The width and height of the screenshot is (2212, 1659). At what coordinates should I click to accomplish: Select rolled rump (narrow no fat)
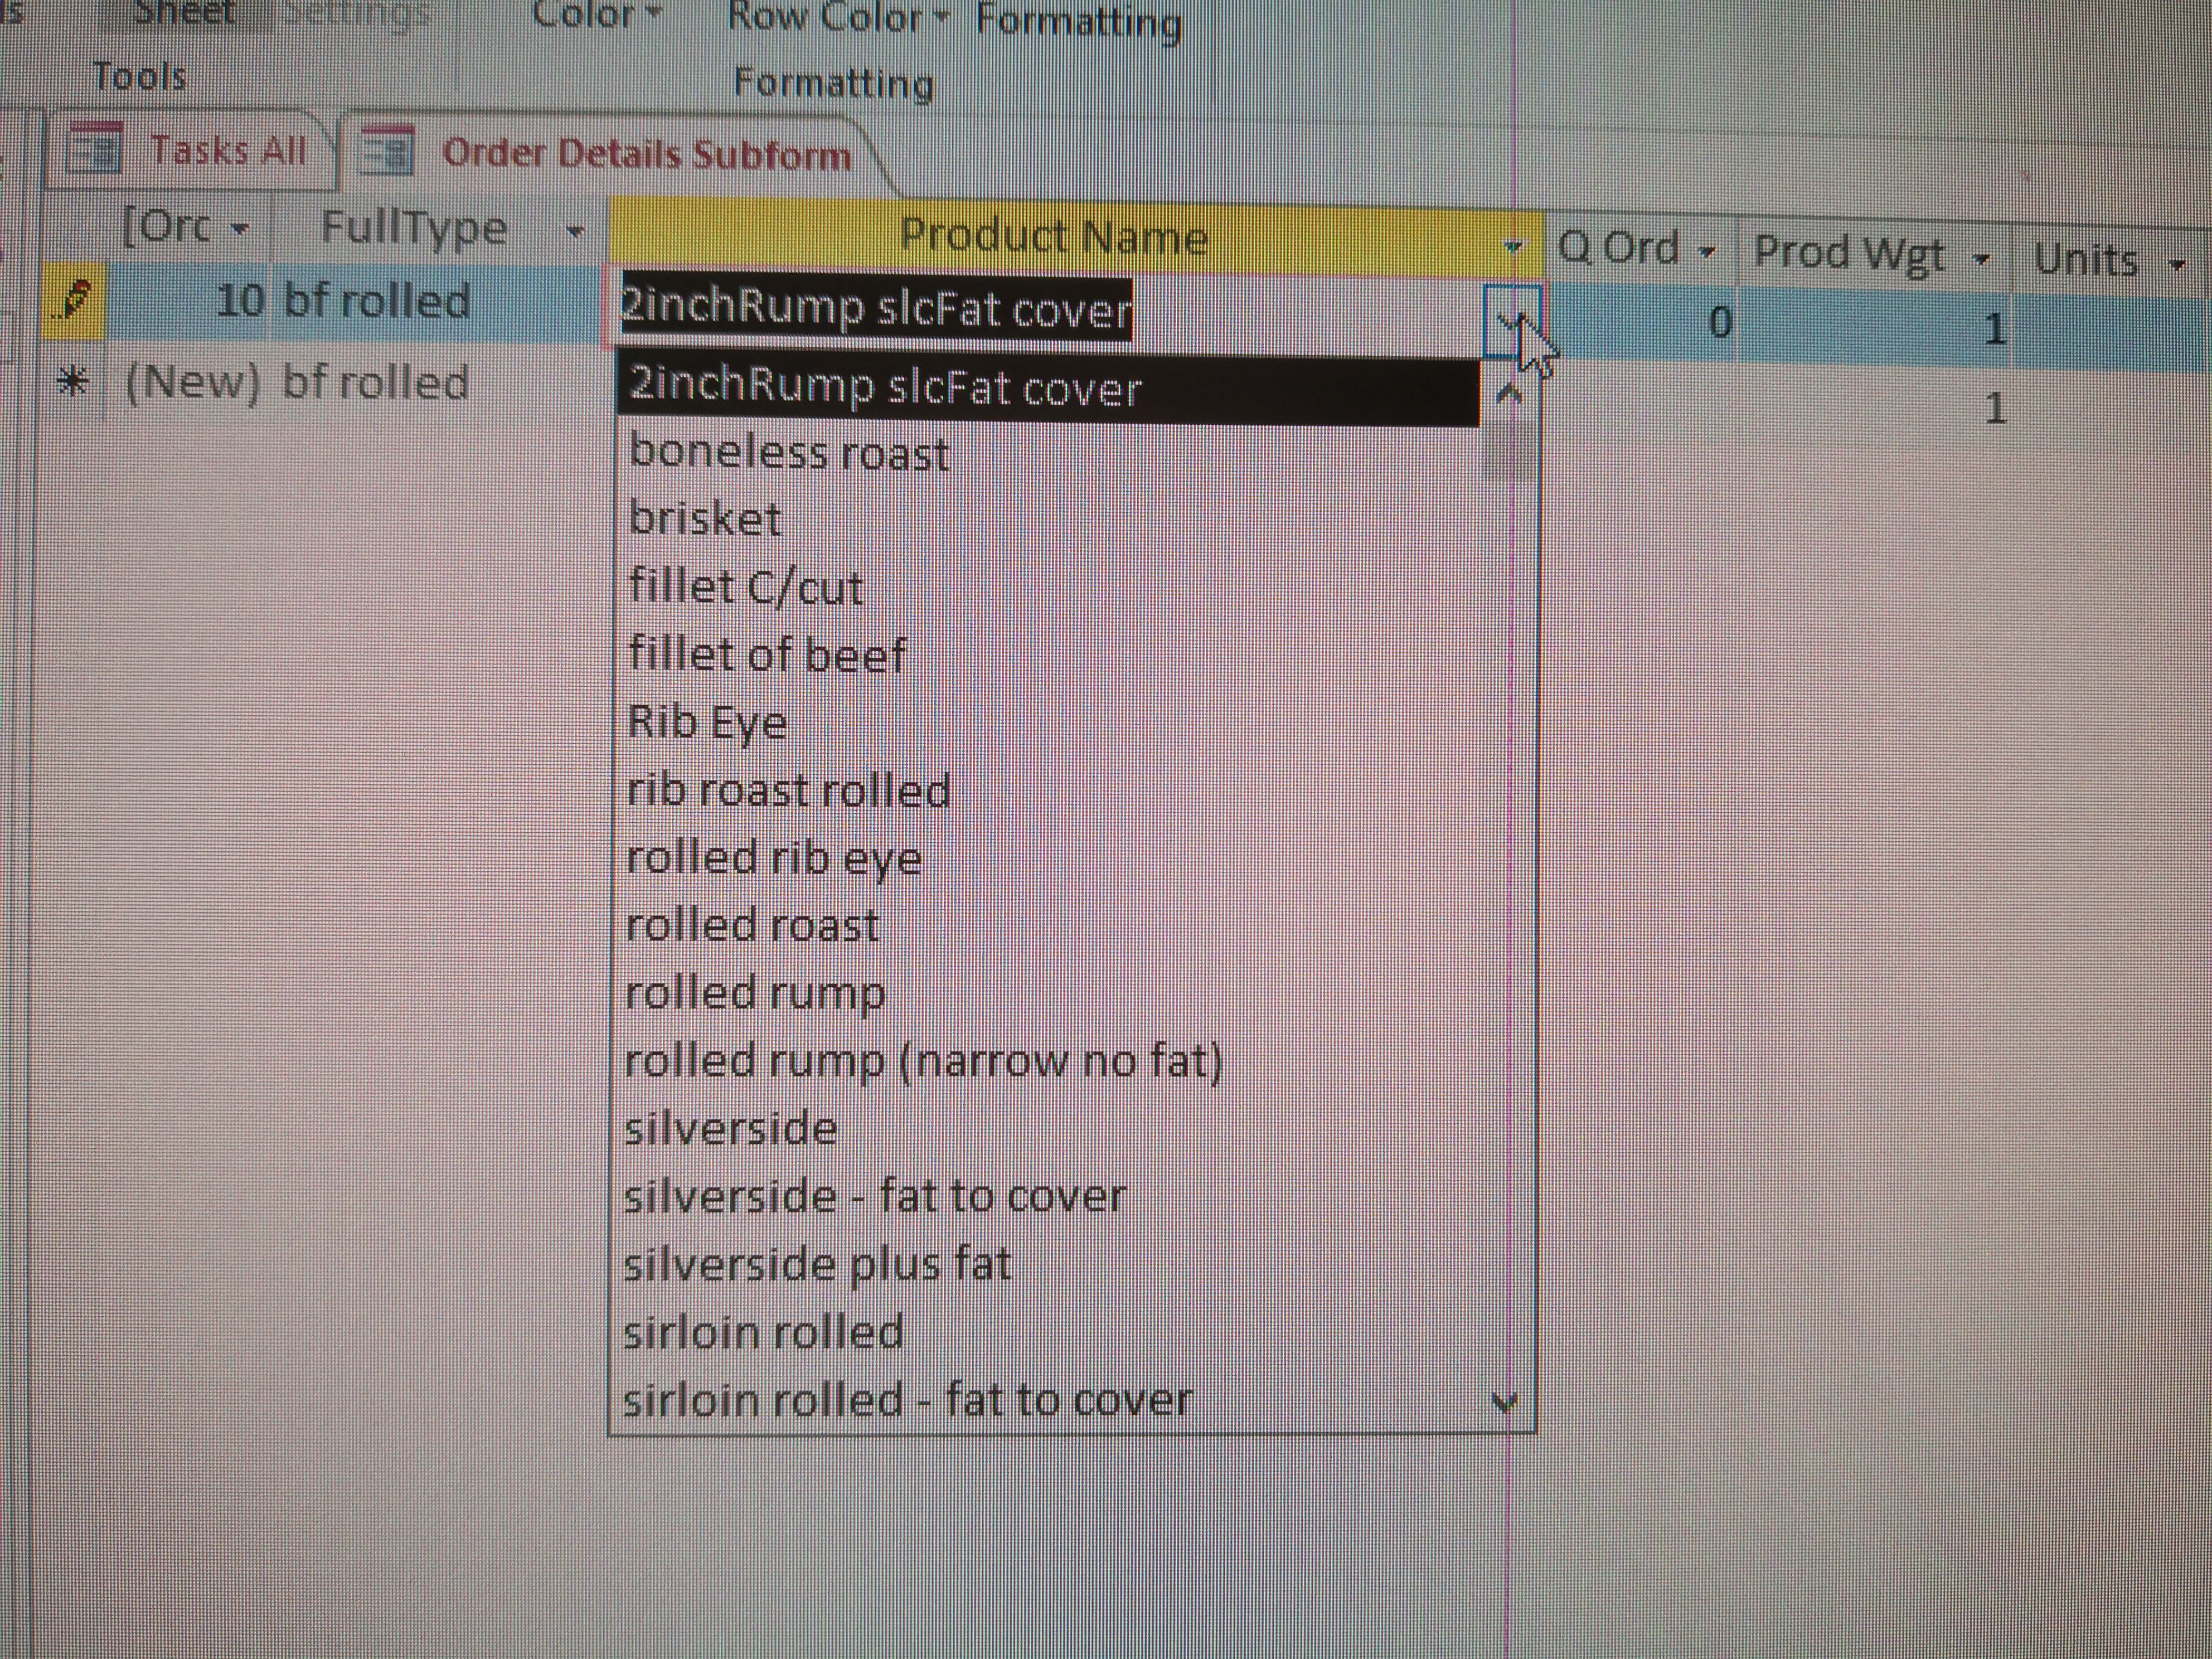tap(922, 1061)
